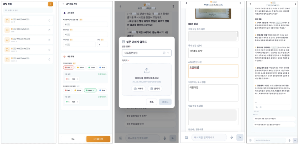Click the orange plus new-chat button
Viewport: 299px width, 144px height.
pos(50,4)
